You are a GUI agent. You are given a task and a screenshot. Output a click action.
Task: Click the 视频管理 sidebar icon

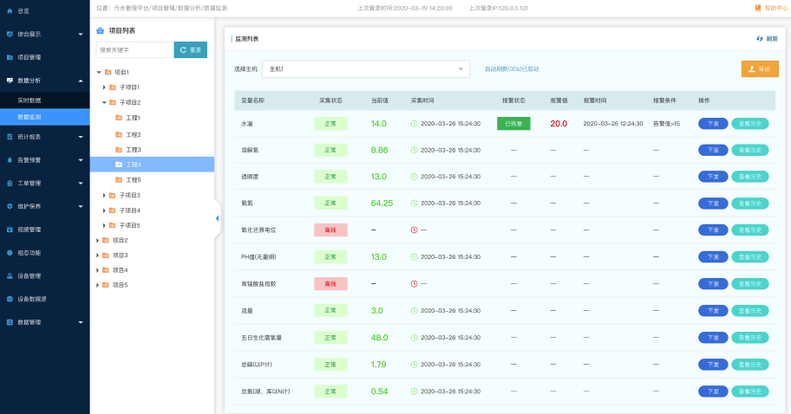(x=10, y=230)
